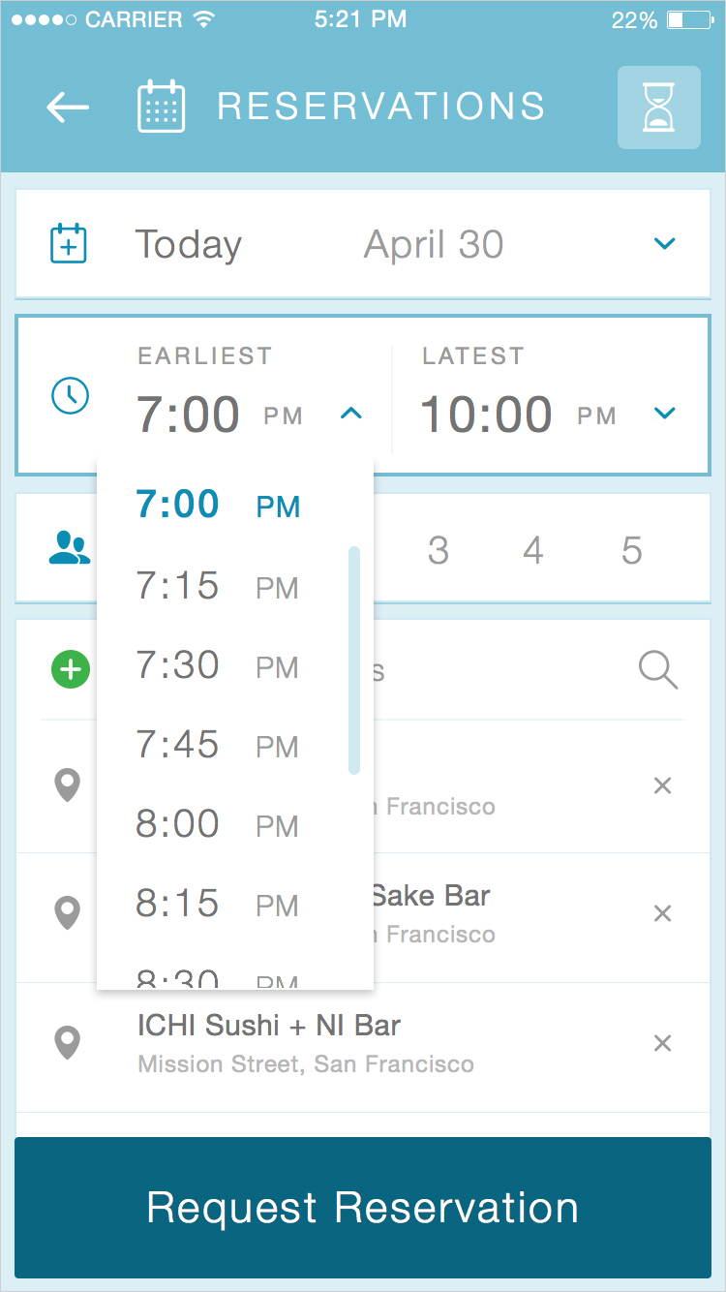This screenshot has width=726, height=1292.
Task: Tap location pin beside ICHI Sushi
Action: point(67,1042)
